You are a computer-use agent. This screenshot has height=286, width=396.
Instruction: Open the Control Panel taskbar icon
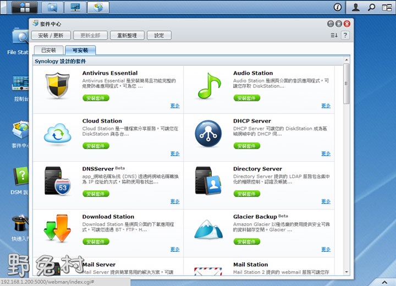coord(75,7)
